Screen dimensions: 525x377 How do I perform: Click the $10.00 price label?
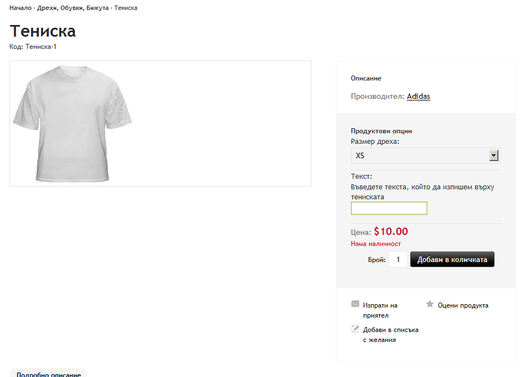391,232
